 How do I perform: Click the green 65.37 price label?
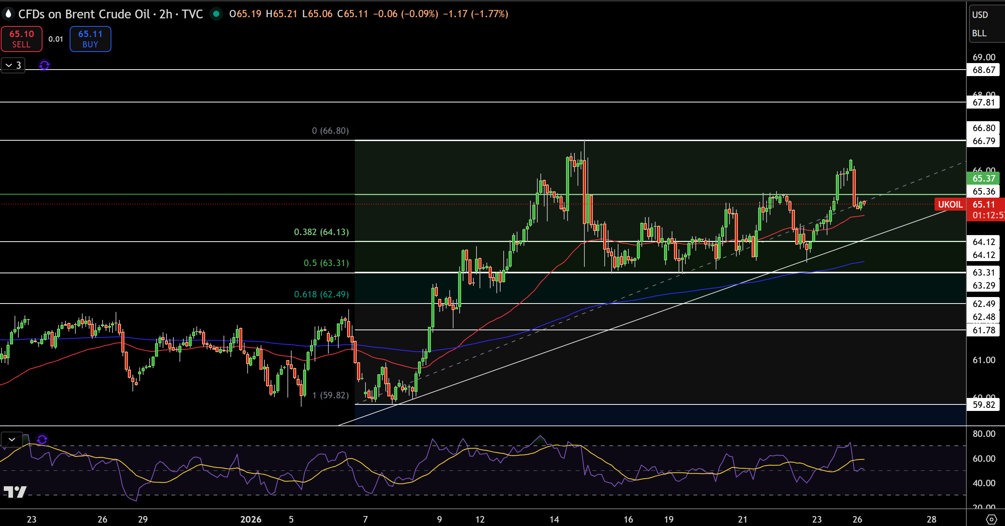click(x=984, y=178)
